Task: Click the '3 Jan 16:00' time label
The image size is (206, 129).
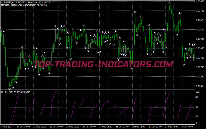Action: coord(188,127)
